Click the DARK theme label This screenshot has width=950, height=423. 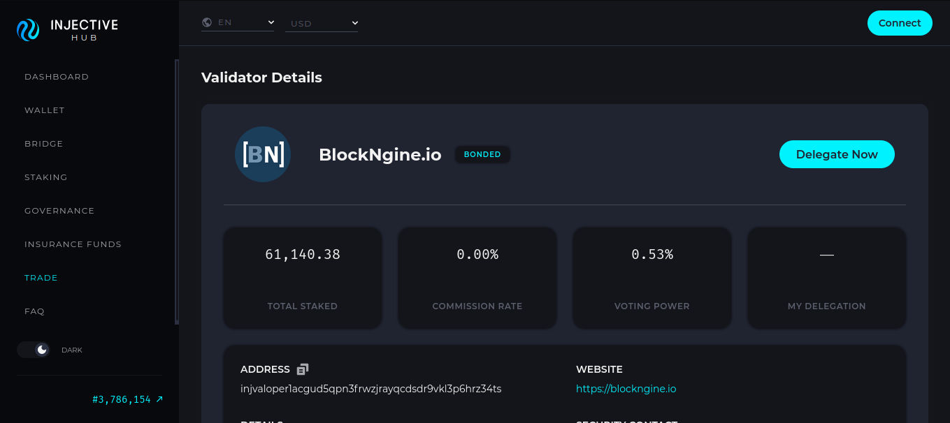click(x=72, y=350)
